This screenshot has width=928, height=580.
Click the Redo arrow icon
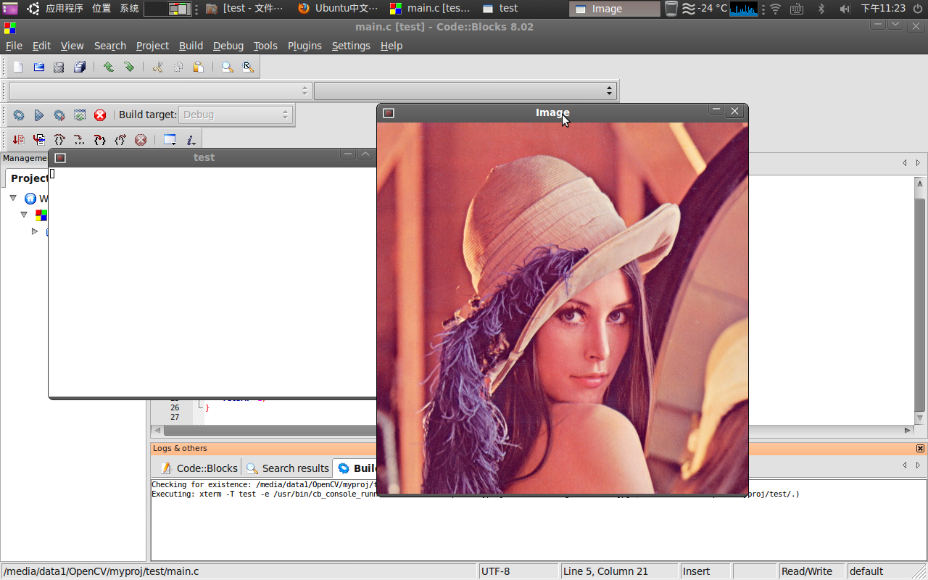(x=129, y=67)
